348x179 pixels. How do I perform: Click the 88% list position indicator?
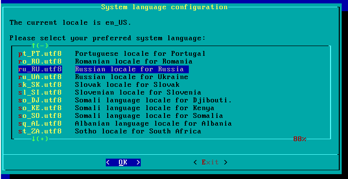300,139
